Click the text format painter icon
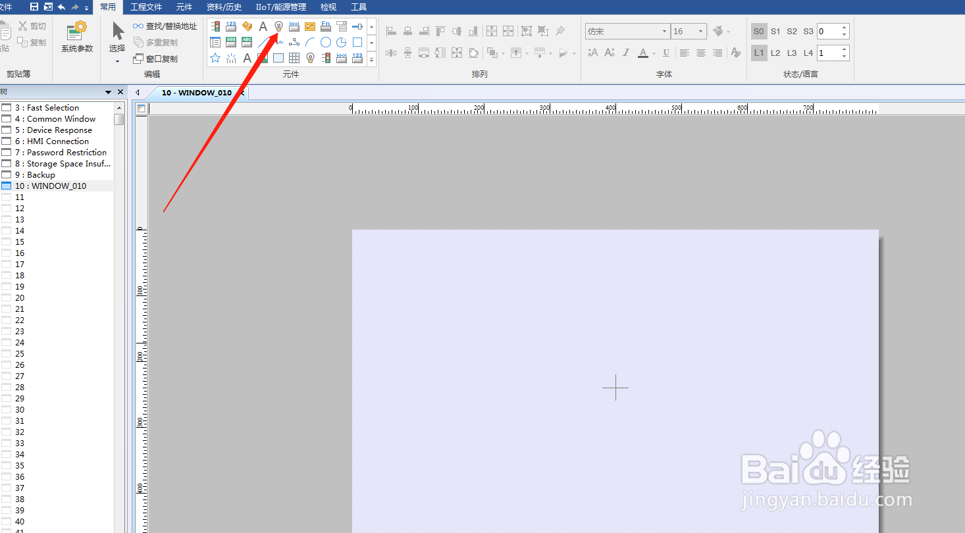 [736, 53]
